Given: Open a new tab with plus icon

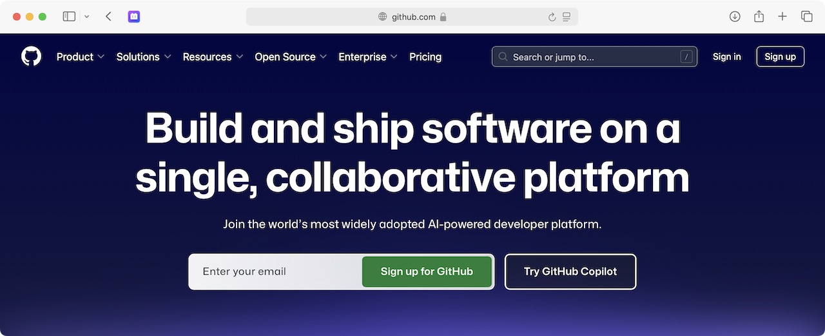Looking at the screenshot, I should click(x=782, y=17).
